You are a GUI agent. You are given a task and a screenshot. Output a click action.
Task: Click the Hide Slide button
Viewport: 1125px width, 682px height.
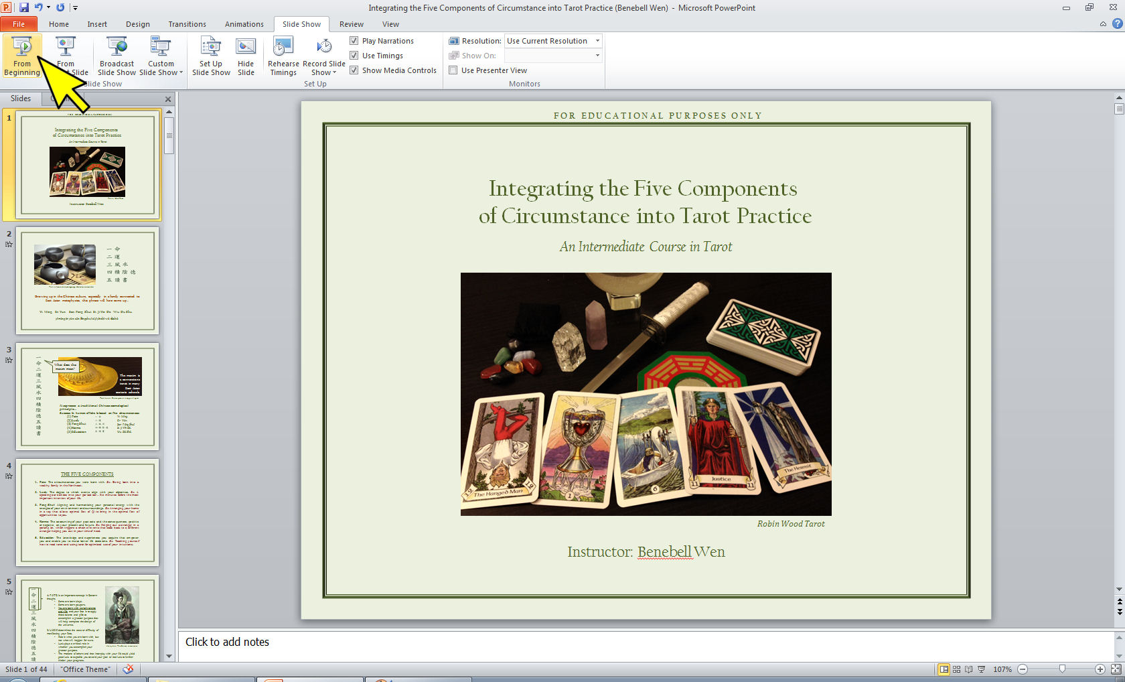246,56
